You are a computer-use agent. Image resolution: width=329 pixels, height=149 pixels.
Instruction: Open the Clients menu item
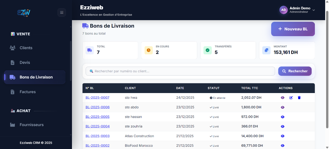pos(35,48)
